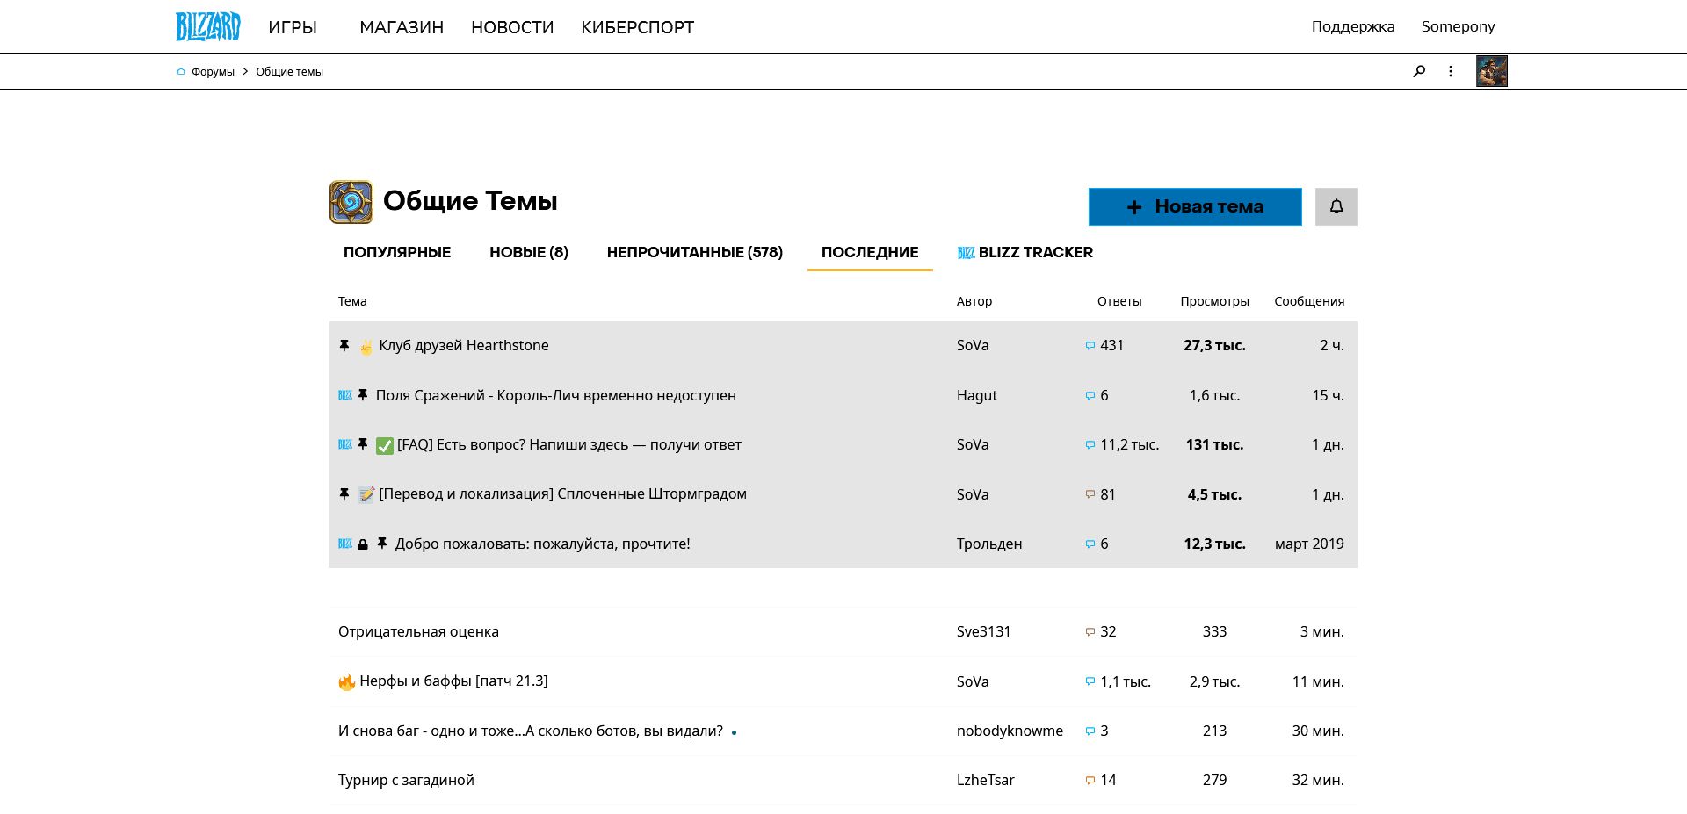
Task: Click Blizz badge on Добро пожаловать topic
Action: [x=345, y=544]
